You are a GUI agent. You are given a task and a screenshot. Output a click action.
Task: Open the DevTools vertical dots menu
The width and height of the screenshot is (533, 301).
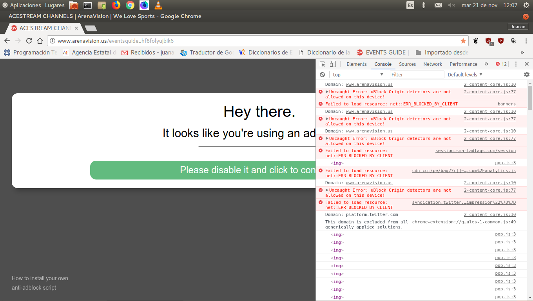tap(516, 64)
